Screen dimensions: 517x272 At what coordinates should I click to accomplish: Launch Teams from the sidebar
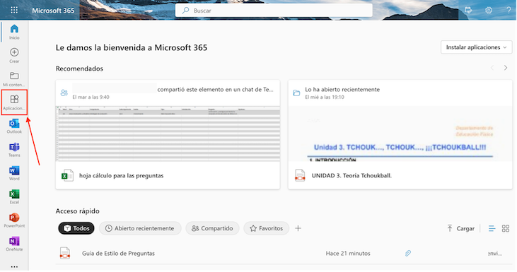(14, 150)
